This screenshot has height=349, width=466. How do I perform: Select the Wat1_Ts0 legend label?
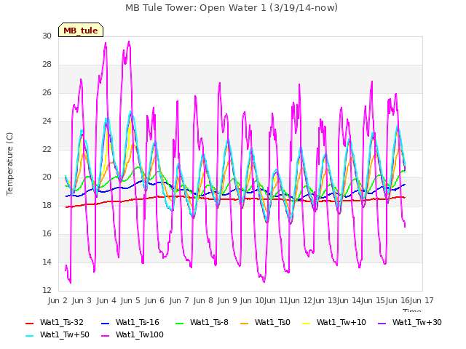[x=272, y=323]
